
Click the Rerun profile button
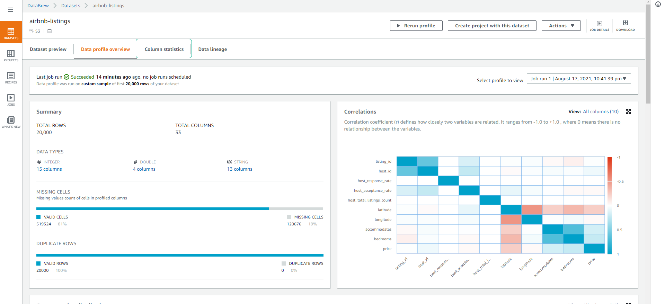[x=416, y=26]
